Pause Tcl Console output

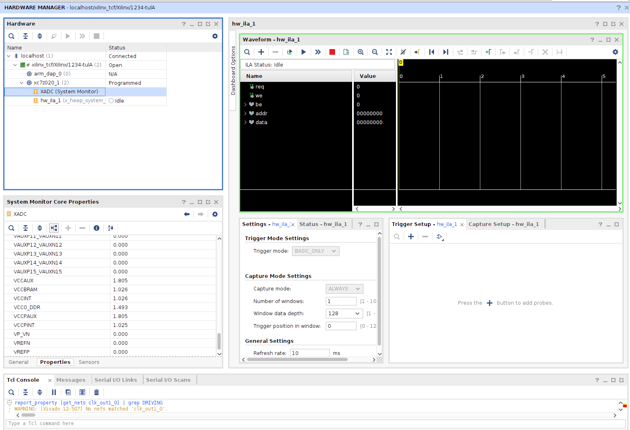tap(54, 392)
